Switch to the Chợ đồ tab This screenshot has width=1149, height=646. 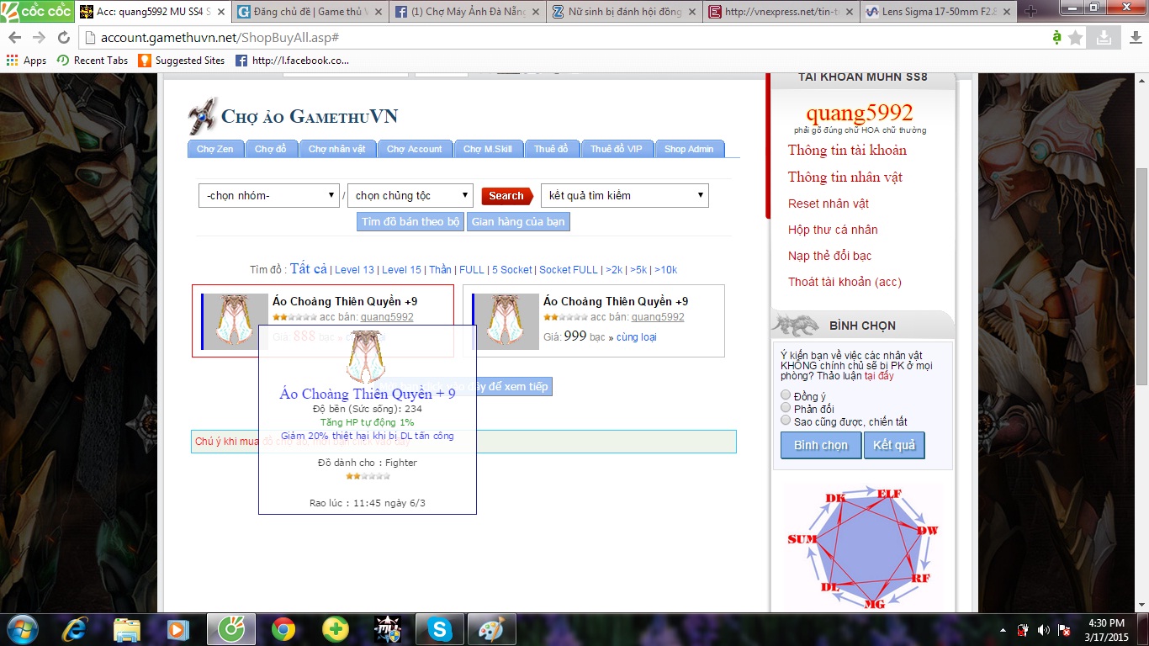271,149
